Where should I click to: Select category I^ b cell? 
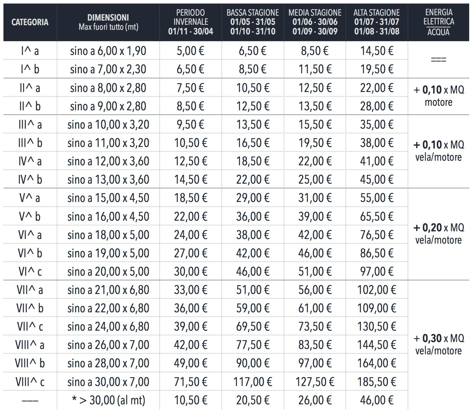tap(30, 69)
